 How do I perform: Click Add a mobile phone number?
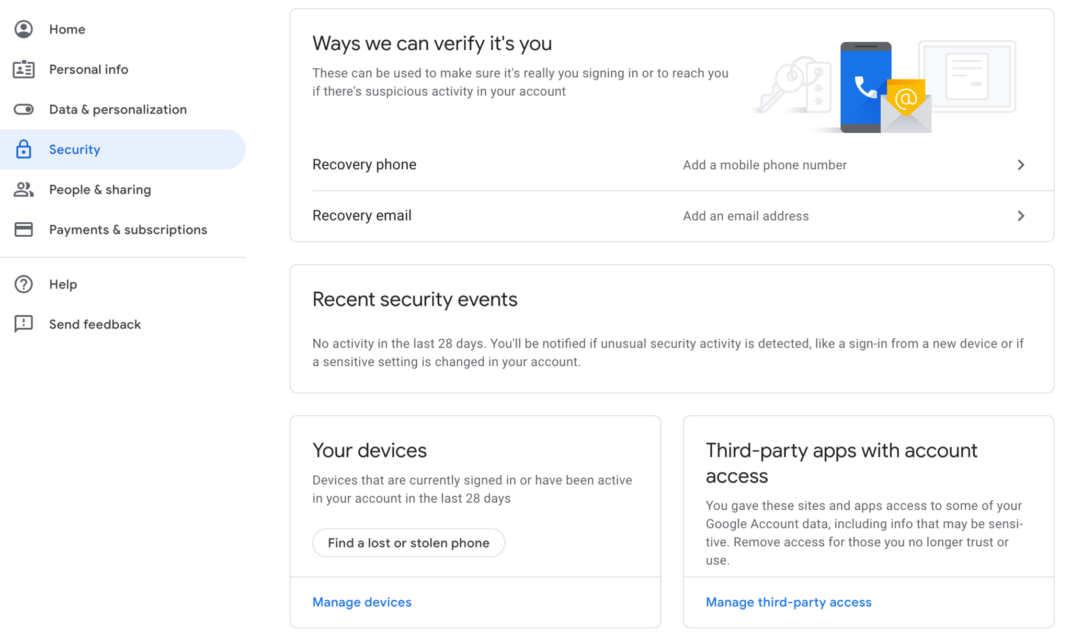click(765, 165)
